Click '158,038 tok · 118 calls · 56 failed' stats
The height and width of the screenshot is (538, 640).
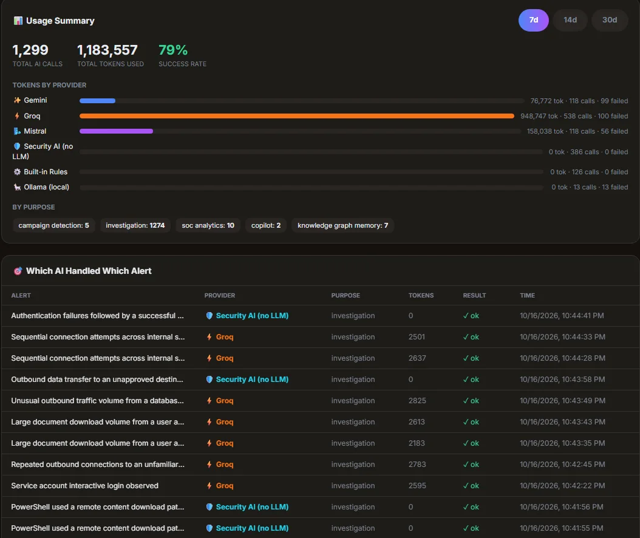pyautogui.click(x=577, y=131)
